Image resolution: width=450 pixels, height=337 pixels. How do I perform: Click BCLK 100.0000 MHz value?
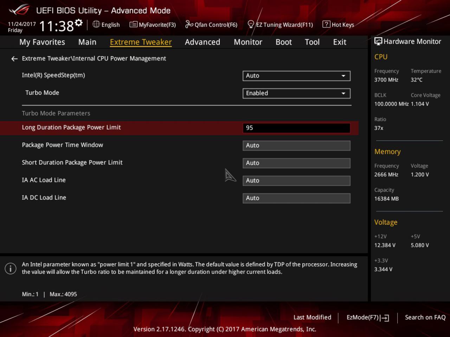(x=391, y=104)
